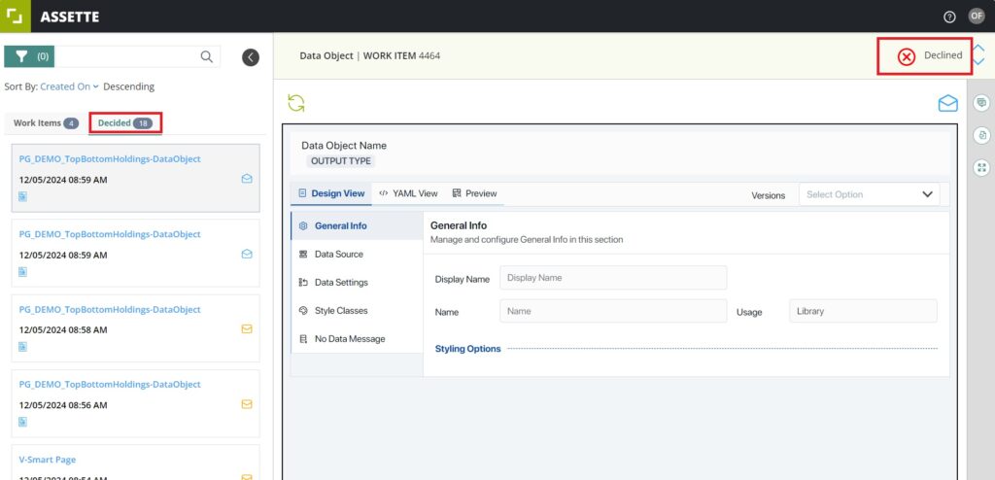Switch to the Work Items tab

(46, 123)
